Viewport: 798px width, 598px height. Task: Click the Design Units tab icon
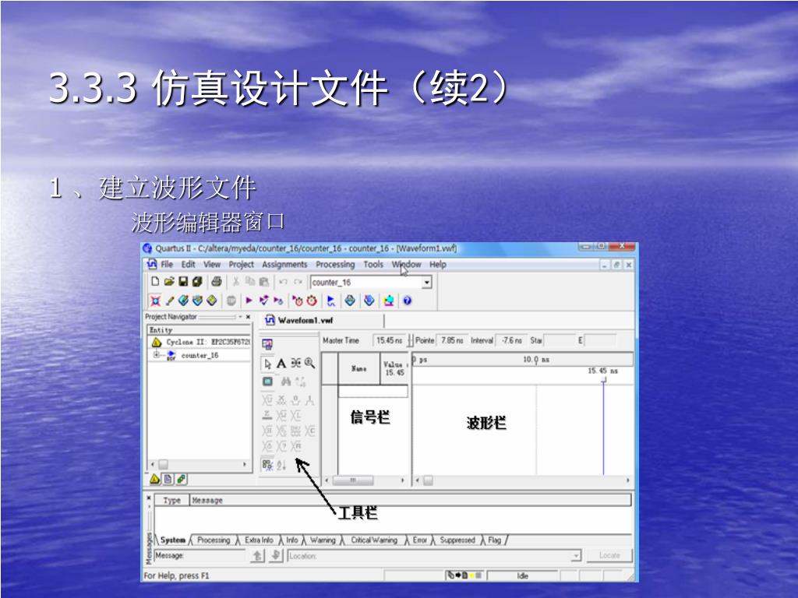click(181, 479)
